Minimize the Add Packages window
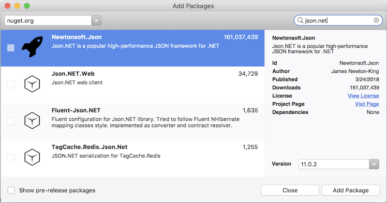The height and width of the screenshot is (203, 387). click(17, 6)
